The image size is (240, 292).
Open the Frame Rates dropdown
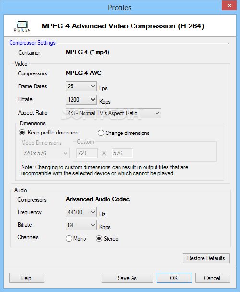pos(81,86)
